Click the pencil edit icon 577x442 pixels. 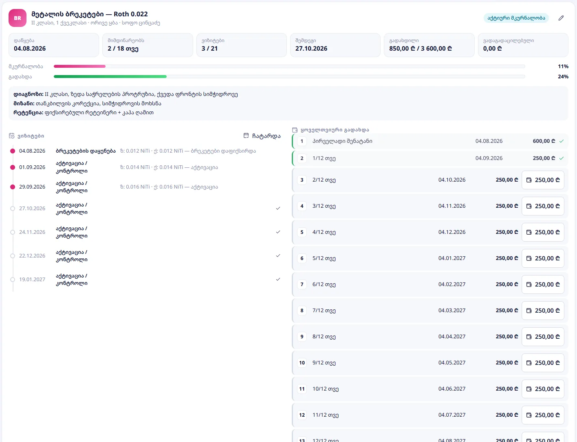tap(561, 18)
